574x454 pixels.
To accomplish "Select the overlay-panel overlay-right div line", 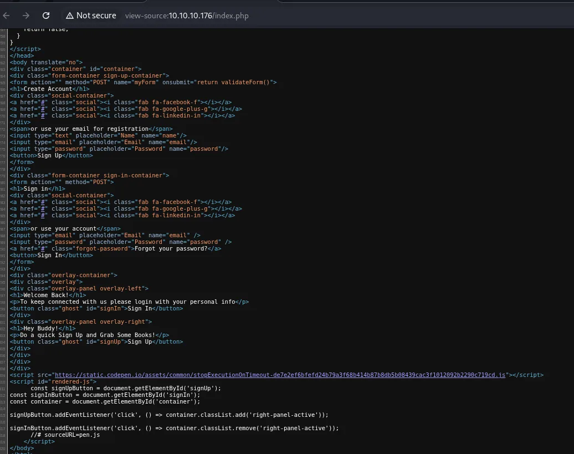I will click(80, 322).
